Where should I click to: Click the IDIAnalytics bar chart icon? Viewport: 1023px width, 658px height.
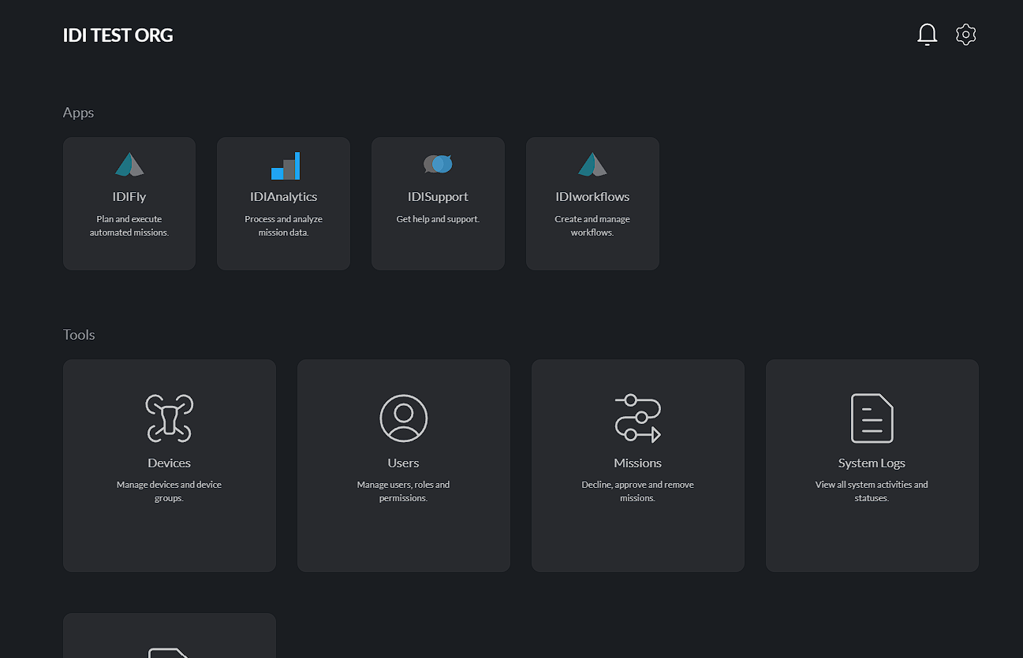[x=284, y=165]
